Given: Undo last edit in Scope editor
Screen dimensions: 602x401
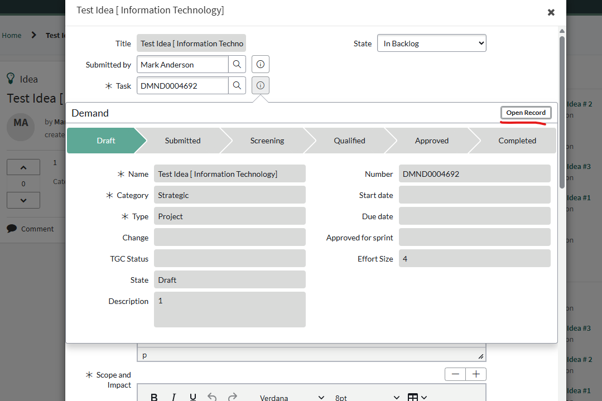Looking at the screenshot, I should 212,397.
